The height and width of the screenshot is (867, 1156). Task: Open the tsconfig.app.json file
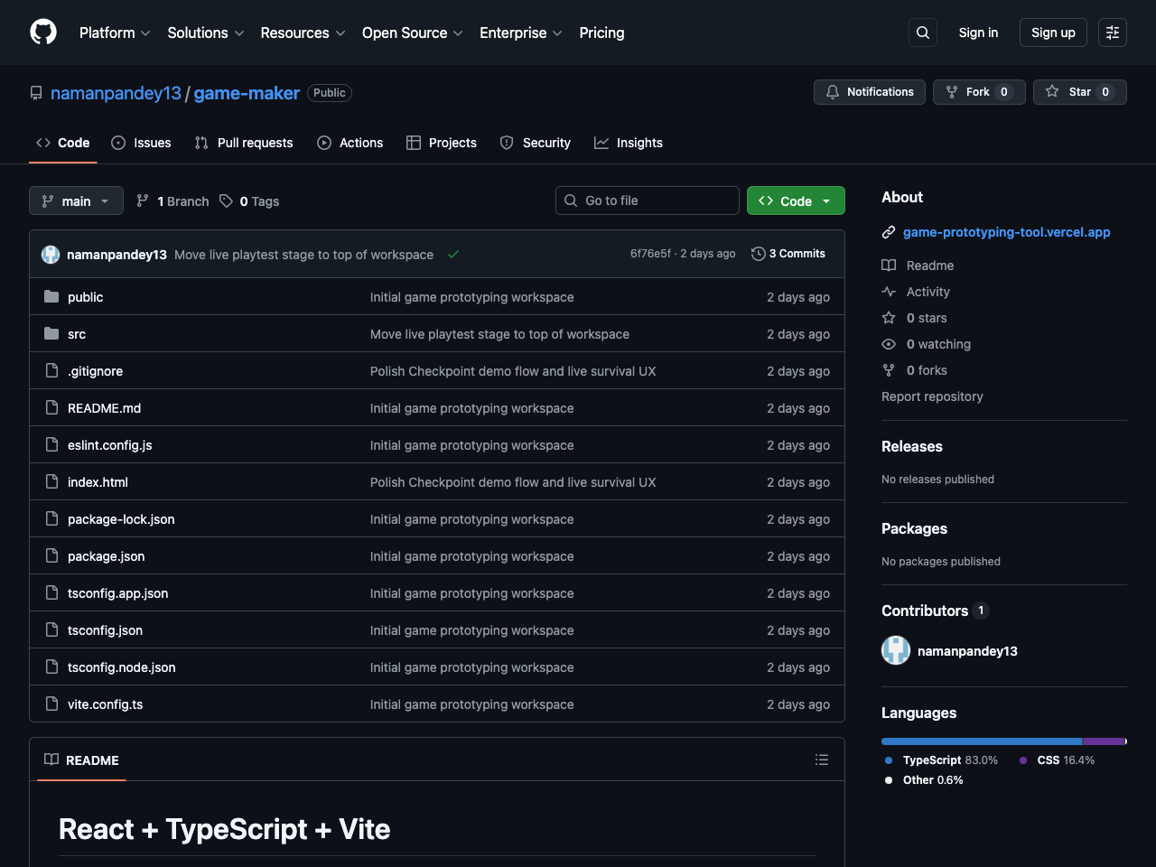pos(117,593)
